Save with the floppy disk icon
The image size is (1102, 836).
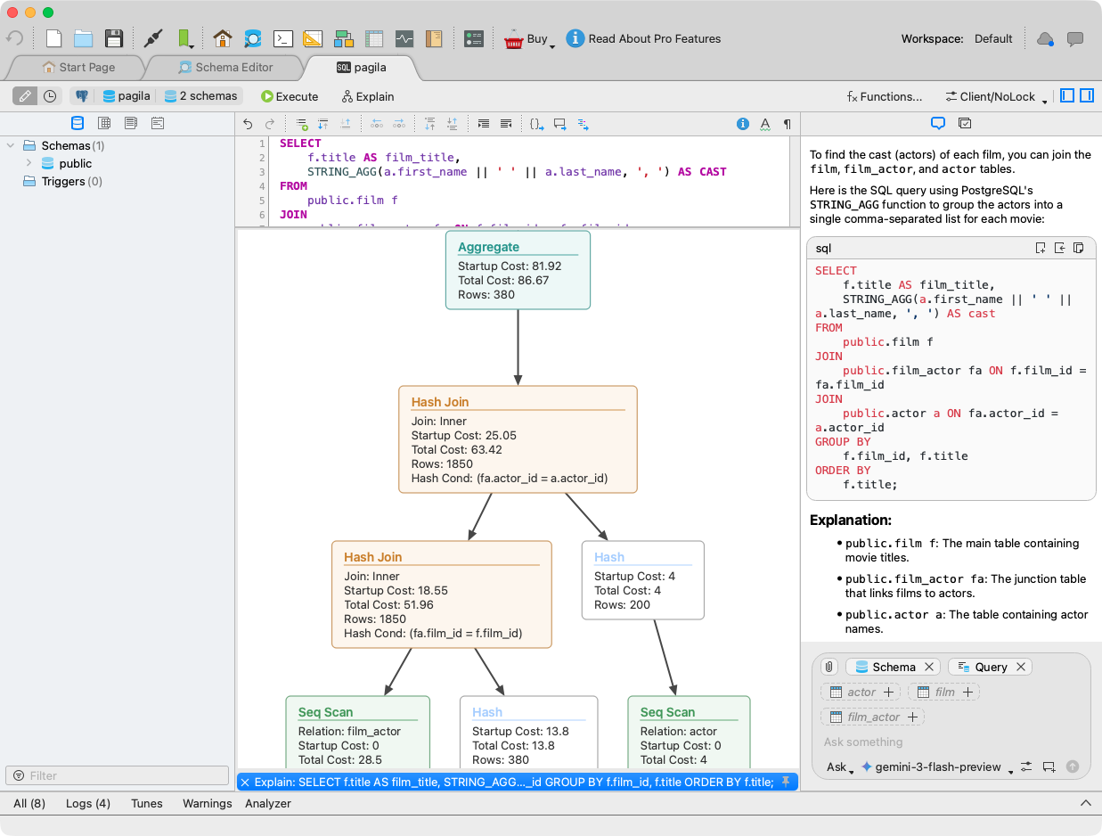click(x=114, y=38)
